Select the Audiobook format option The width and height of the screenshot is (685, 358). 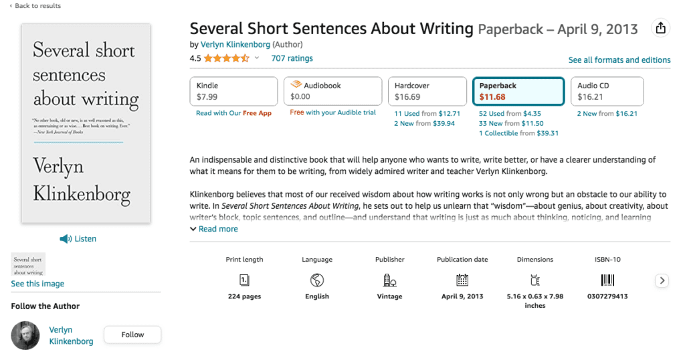coord(333,91)
